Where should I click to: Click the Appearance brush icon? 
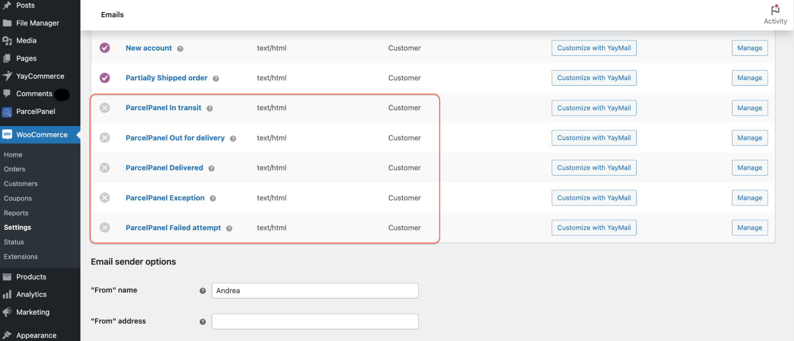[x=7, y=335]
